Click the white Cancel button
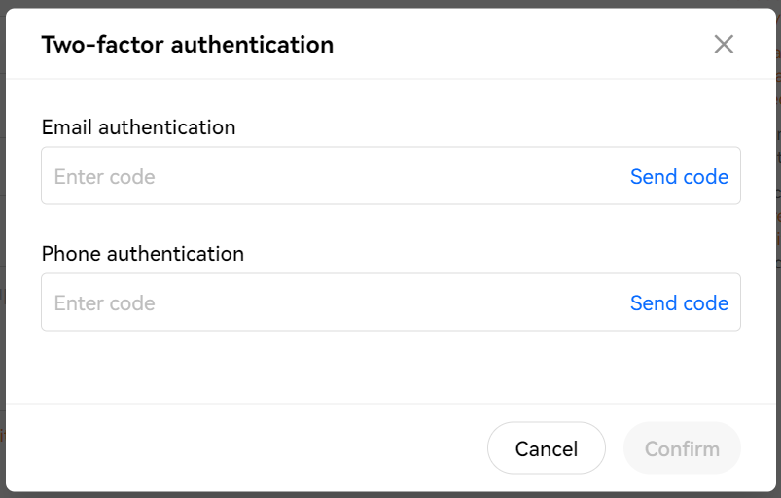 pos(547,448)
